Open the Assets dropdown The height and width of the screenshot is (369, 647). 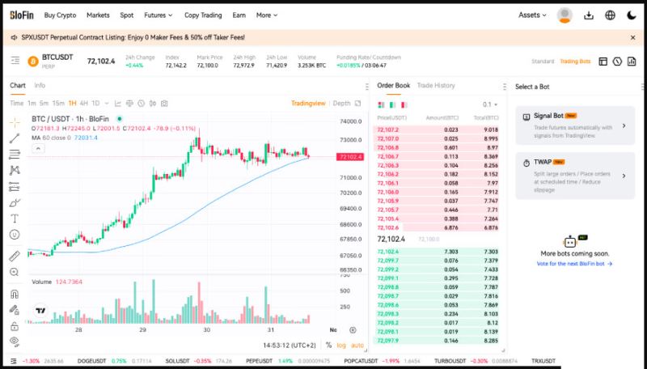(532, 15)
